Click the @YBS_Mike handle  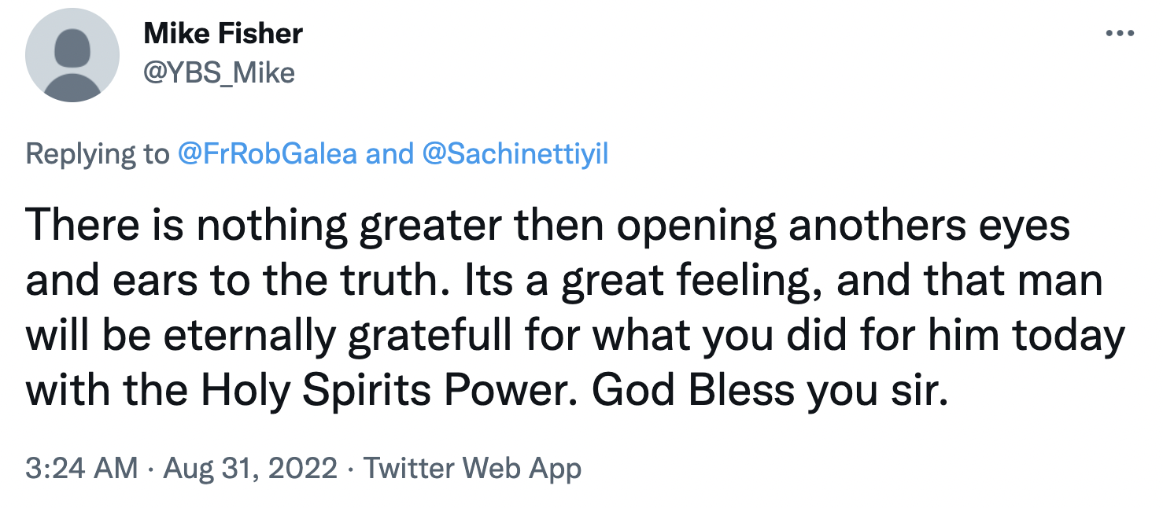click(x=219, y=72)
